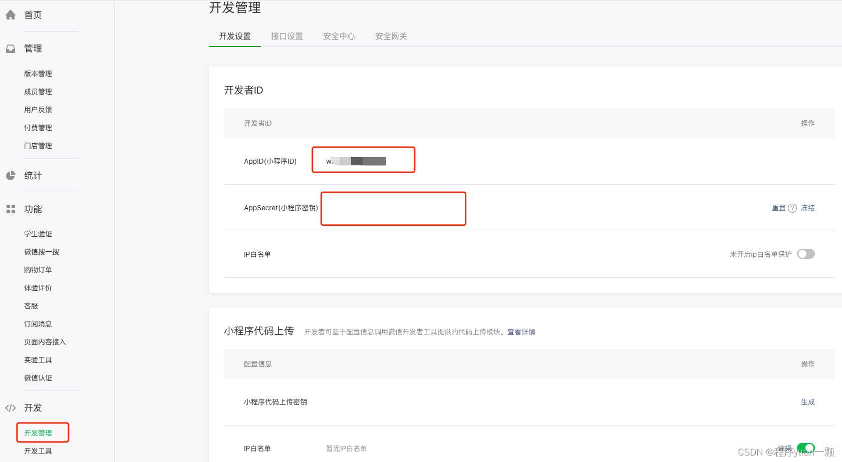The width and height of the screenshot is (842, 462).
Task: Open 体验评价 in the sidebar
Action: [38, 288]
